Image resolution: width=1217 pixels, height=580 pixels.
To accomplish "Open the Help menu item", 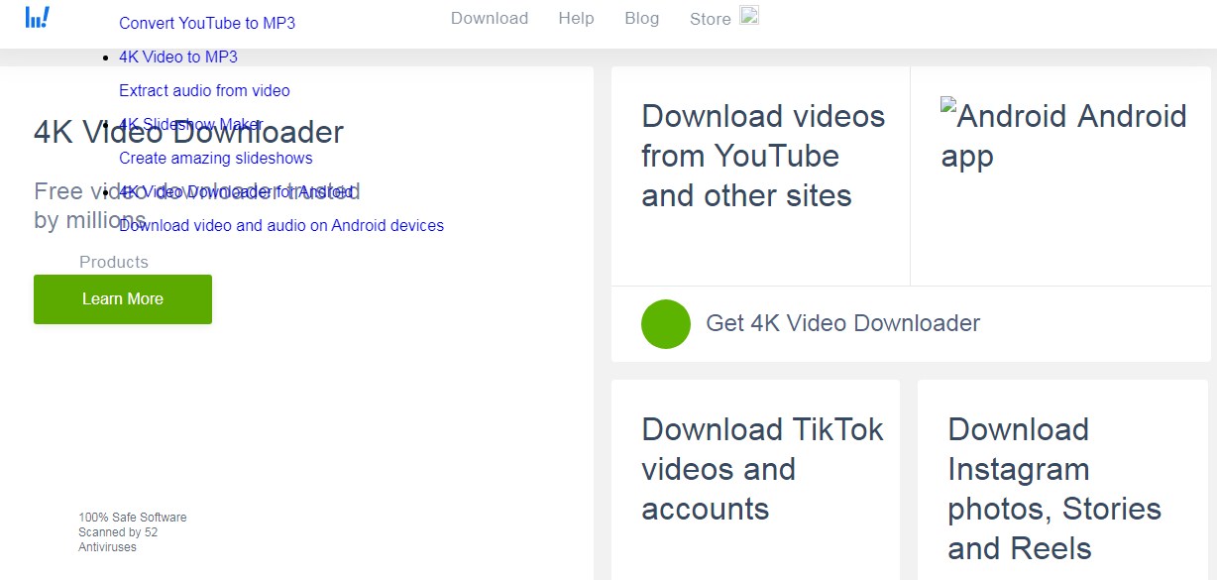I will pyautogui.click(x=577, y=18).
